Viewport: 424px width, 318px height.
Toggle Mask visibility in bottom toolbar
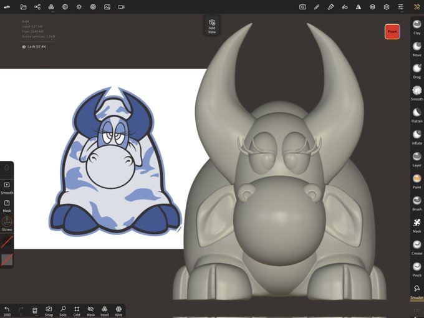pos(90,311)
